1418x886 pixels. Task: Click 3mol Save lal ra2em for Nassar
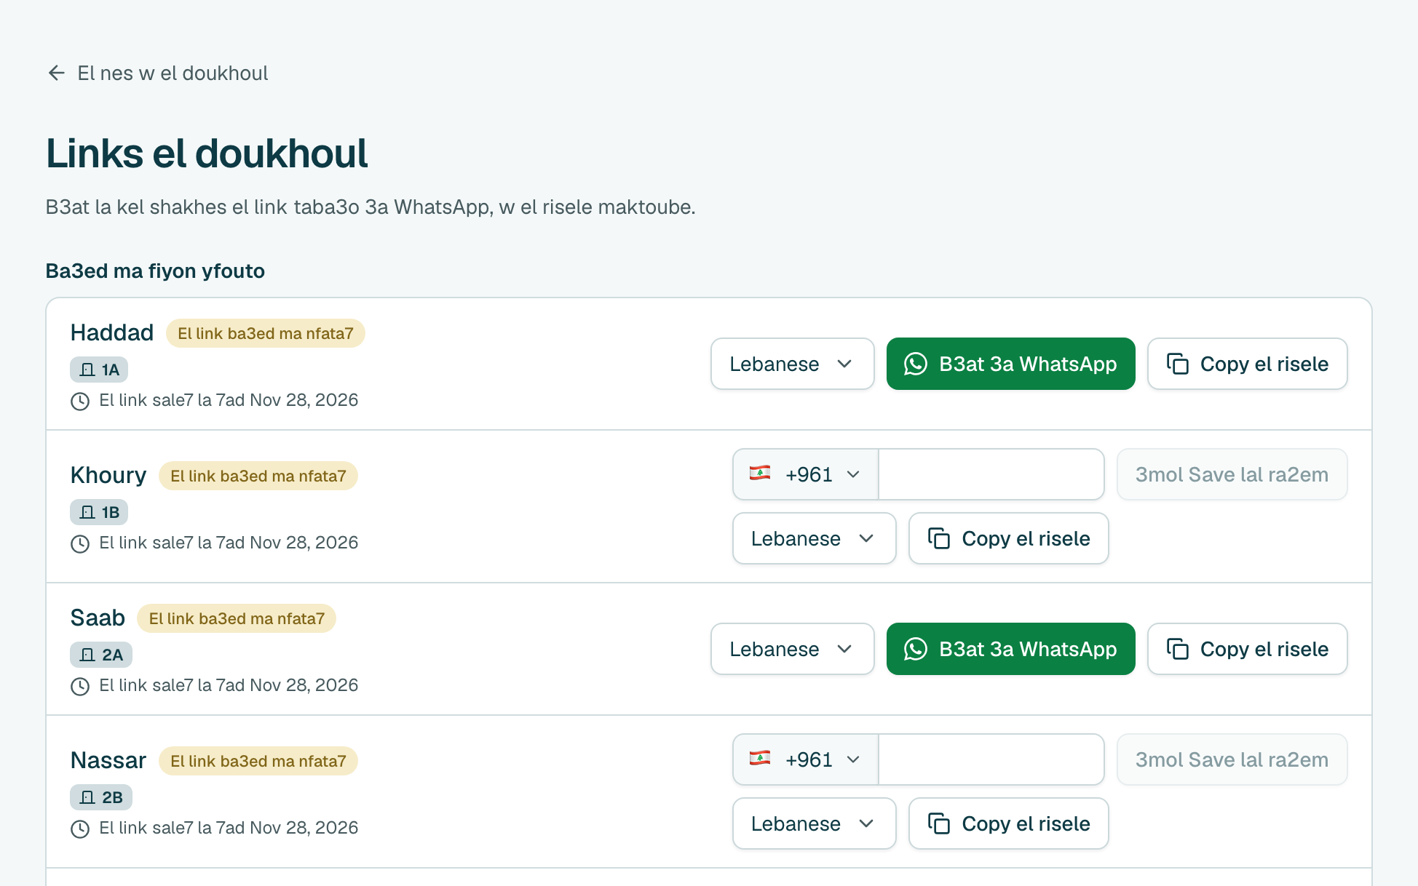click(1232, 759)
